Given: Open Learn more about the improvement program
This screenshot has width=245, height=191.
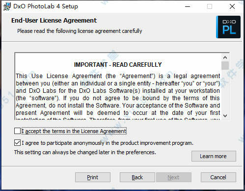Looking at the screenshot, I should [214, 156].
